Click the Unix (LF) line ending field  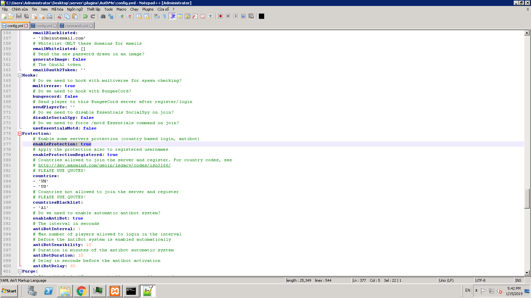[x=456, y=280]
